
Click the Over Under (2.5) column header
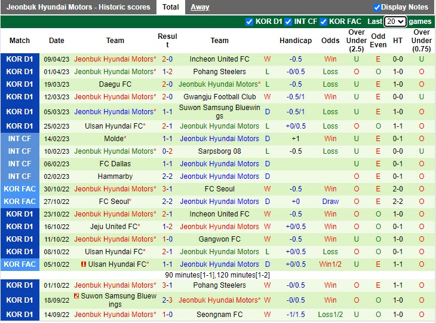pyautogui.click(x=357, y=41)
